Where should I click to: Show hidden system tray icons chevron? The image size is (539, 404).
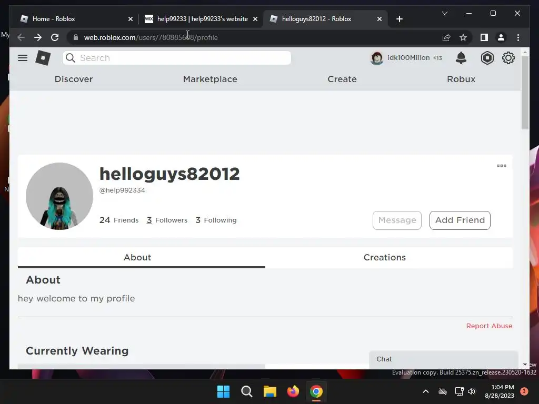click(425, 391)
